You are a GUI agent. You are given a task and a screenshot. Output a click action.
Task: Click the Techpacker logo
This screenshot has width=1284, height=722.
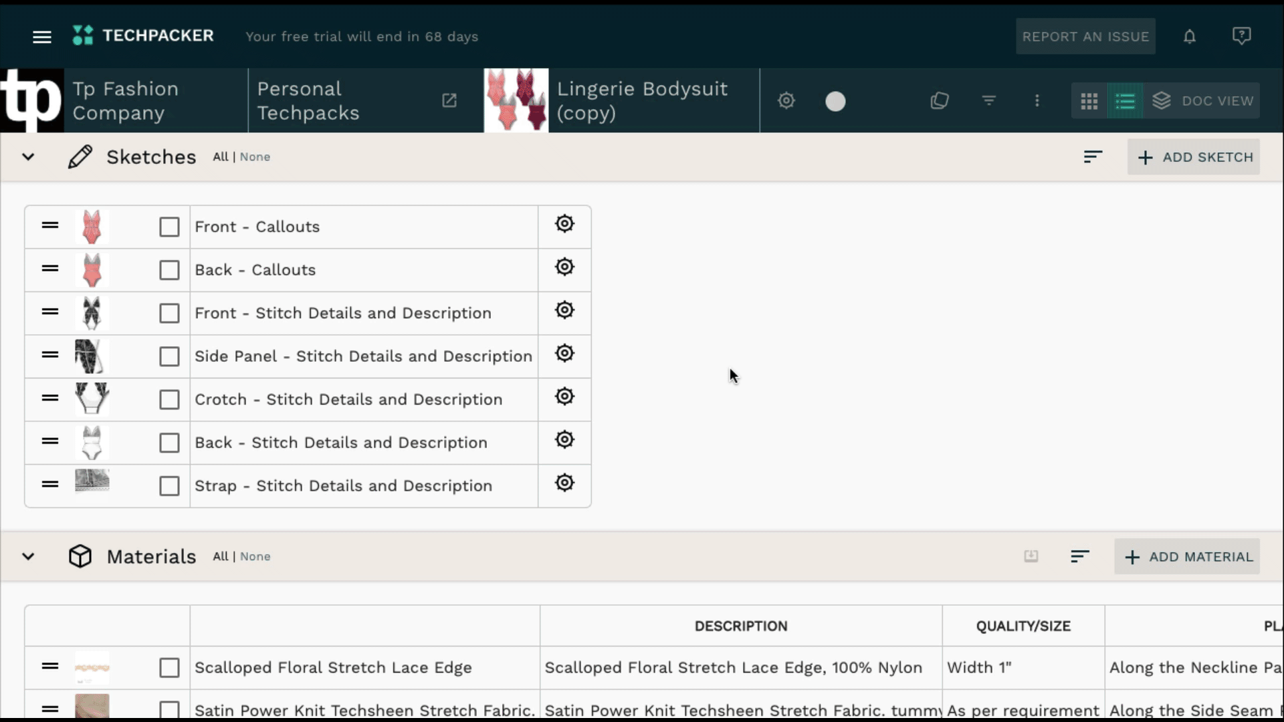[x=143, y=35]
